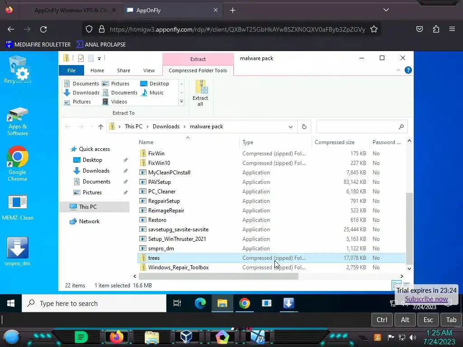
Task: Click the Alt key button
Action: pos(405,320)
